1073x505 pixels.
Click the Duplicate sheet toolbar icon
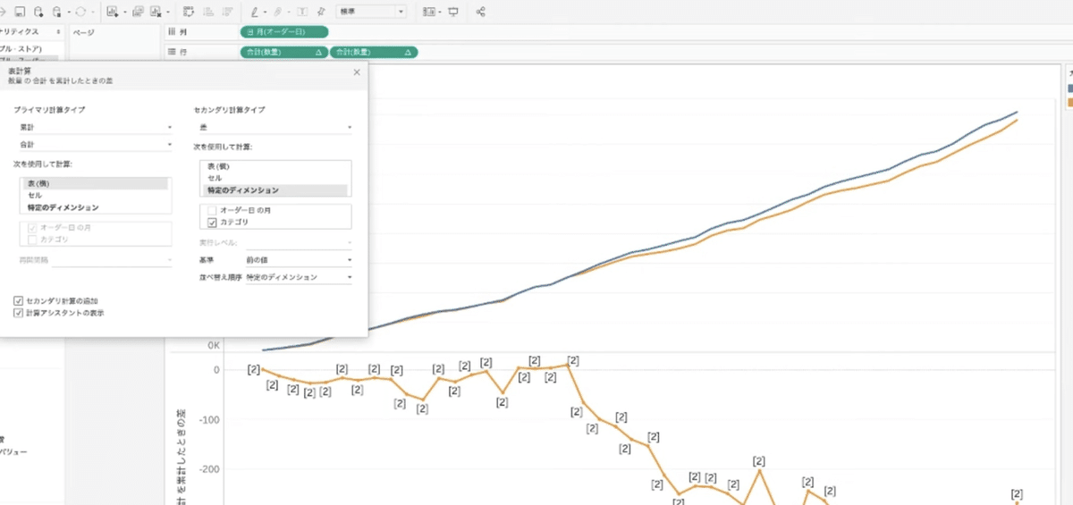(x=138, y=12)
